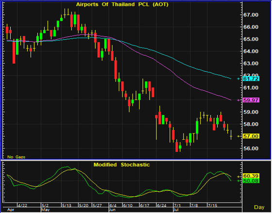
Task: Click the Jun month label
Action: click(x=112, y=210)
